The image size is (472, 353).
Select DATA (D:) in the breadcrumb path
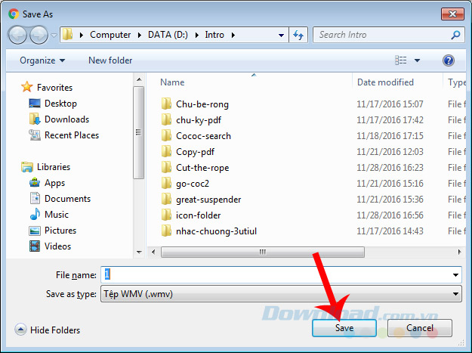coord(168,35)
